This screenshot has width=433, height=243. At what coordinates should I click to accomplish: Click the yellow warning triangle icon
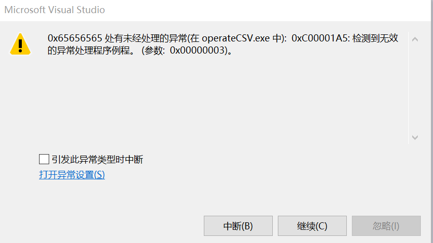click(20, 44)
